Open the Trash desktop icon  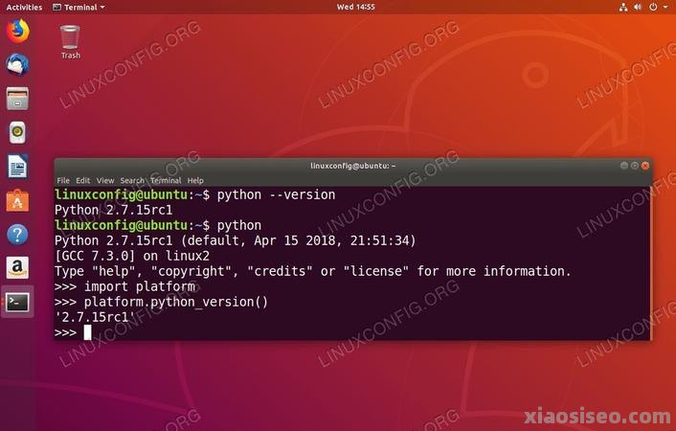(x=70, y=42)
